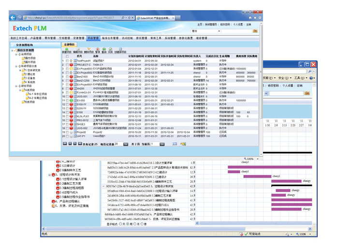Toggle the select-all checkbox in table header

coord(67,56)
